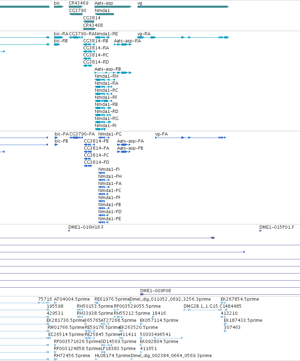300x361 pixels.
Task: Select the Aats-asp gene label
Action: pyautogui.click(x=104, y=3)
